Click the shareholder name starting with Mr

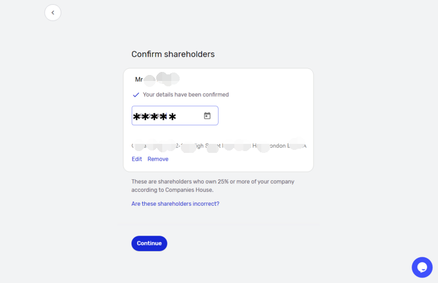click(157, 79)
